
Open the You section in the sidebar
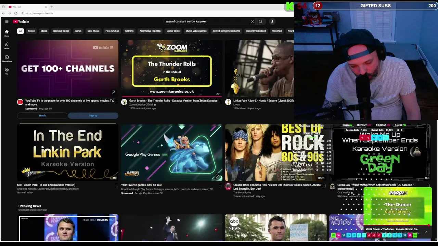tap(7, 71)
